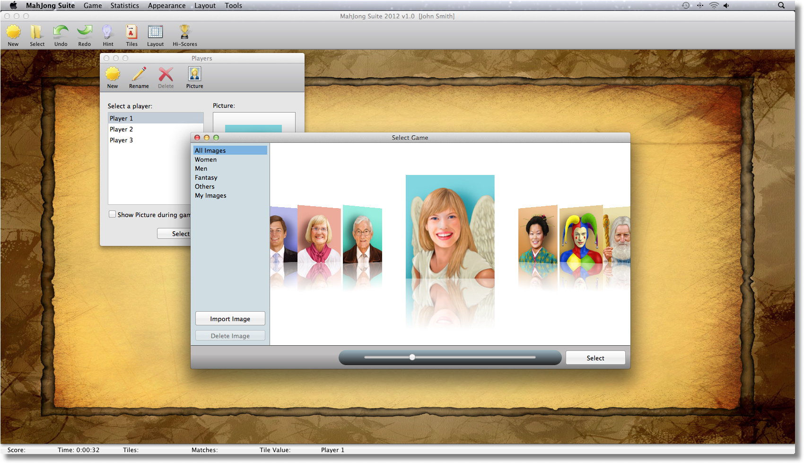Choose the Women image category
This screenshot has height=463, width=804.
pyautogui.click(x=206, y=159)
